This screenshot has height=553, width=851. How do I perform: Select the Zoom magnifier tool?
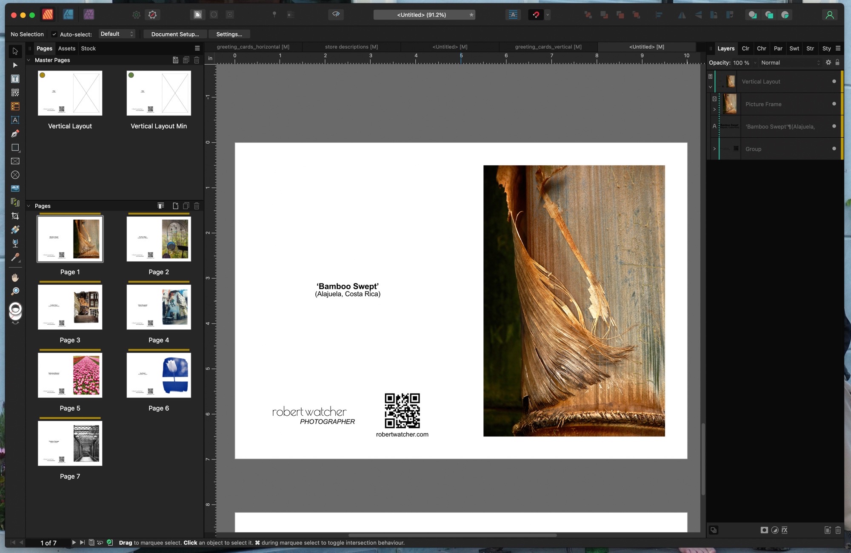pyautogui.click(x=15, y=291)
